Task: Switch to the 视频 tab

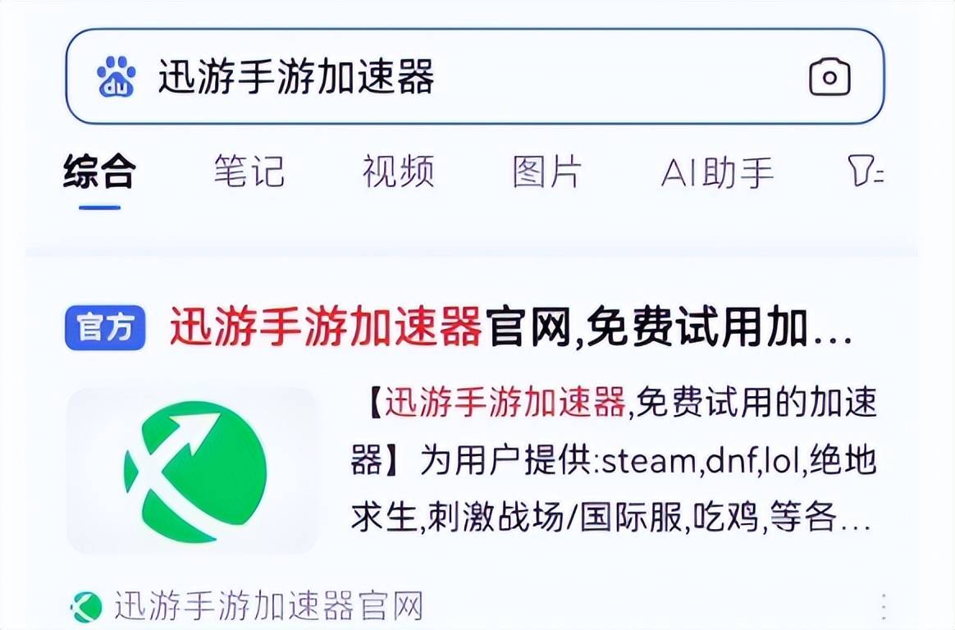Action: click(398, 171)
